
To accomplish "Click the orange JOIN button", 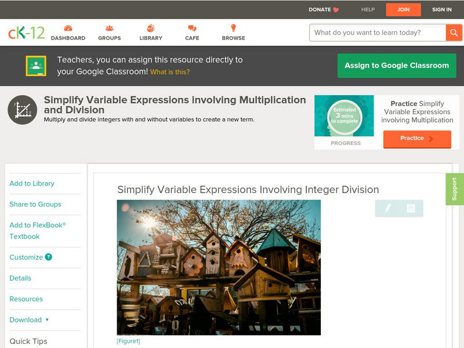I will click(x=403, y=10).
